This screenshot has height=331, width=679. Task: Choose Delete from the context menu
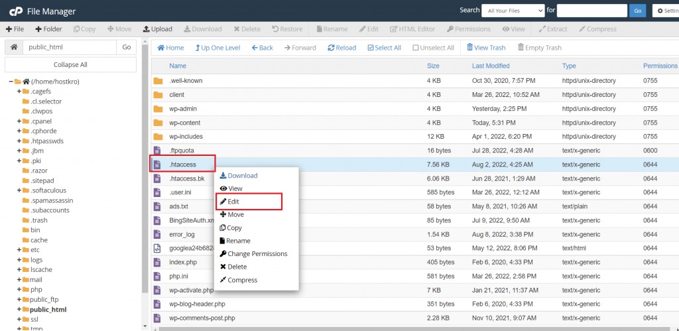click(233, 267)
